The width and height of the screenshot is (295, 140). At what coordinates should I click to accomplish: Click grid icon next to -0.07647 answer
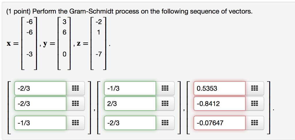click(255, 123)
